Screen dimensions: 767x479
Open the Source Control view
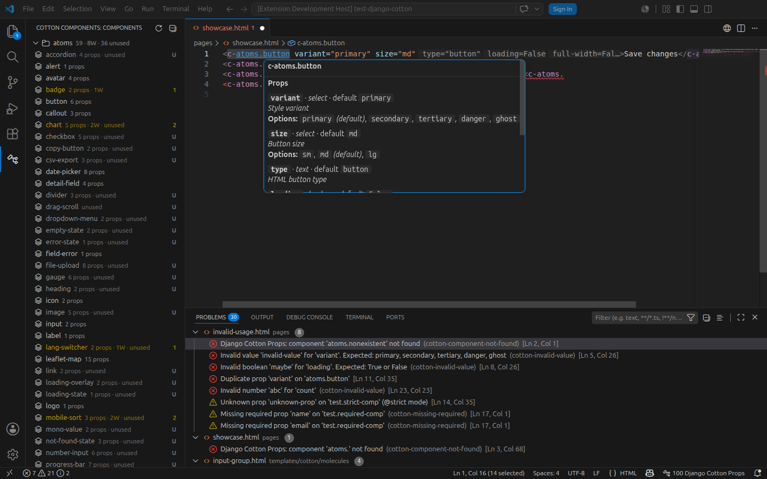12,82
